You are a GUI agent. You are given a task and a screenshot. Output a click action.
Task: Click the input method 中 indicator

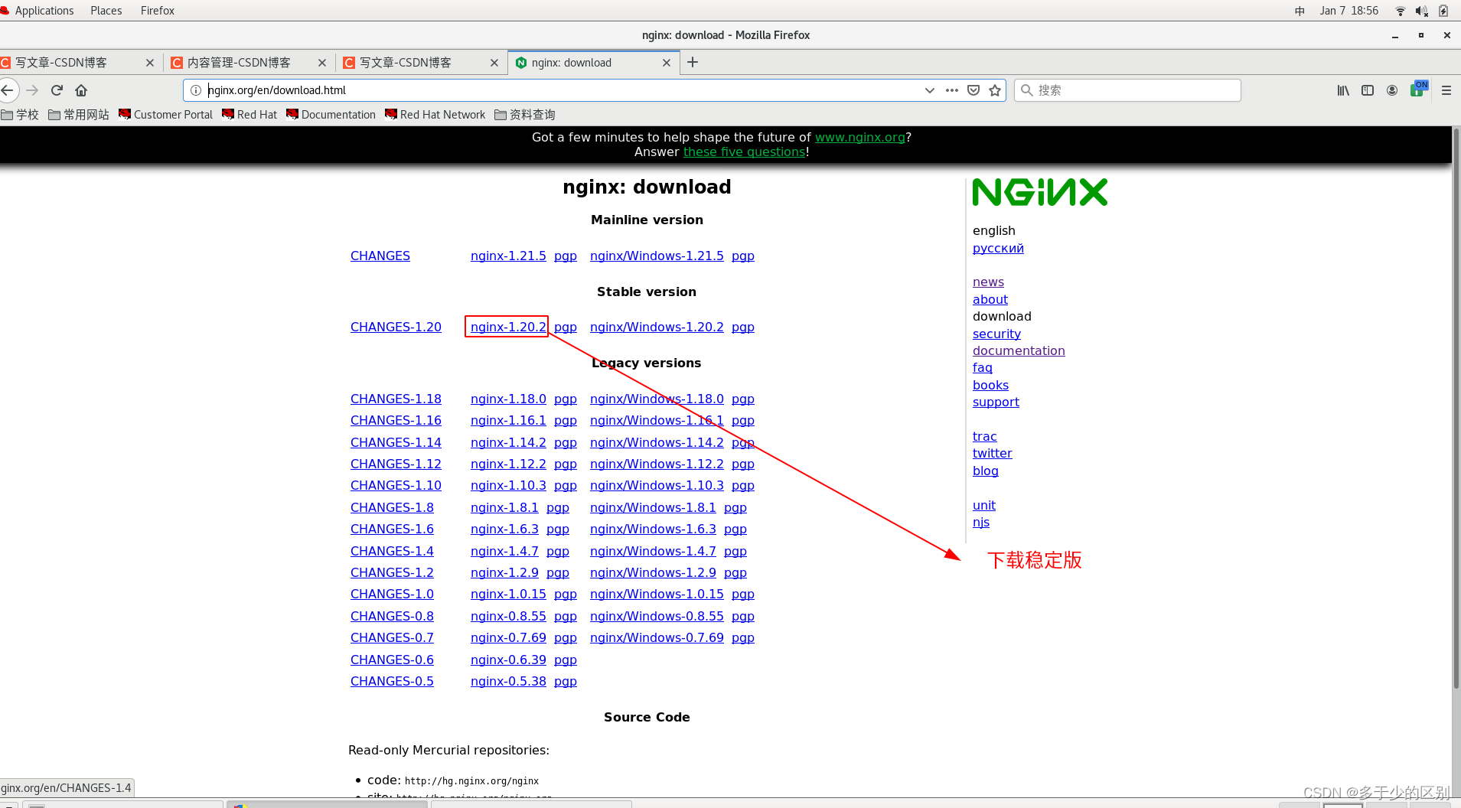point(1300,11)
